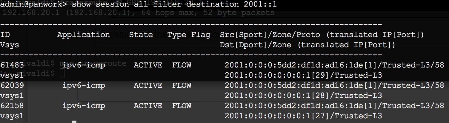Click destination address with port [29]
The image size is (449, 123).
(x=303, y=75)
